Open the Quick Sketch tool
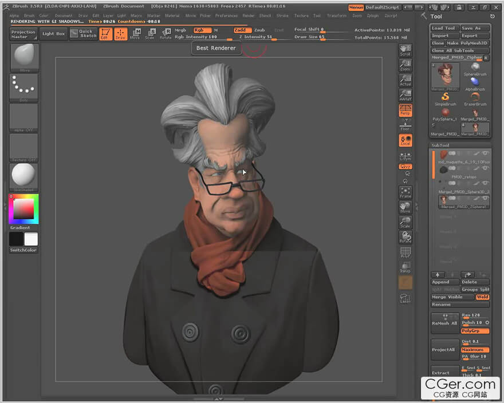The height and width of the screenshot is (403, 504). (84, 34)
